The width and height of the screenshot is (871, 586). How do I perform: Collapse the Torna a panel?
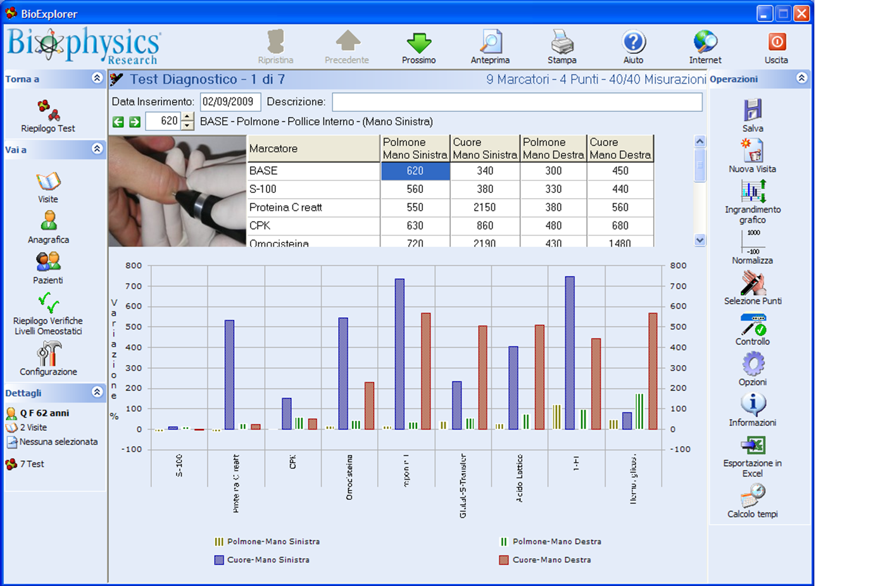tap(97, 78)
